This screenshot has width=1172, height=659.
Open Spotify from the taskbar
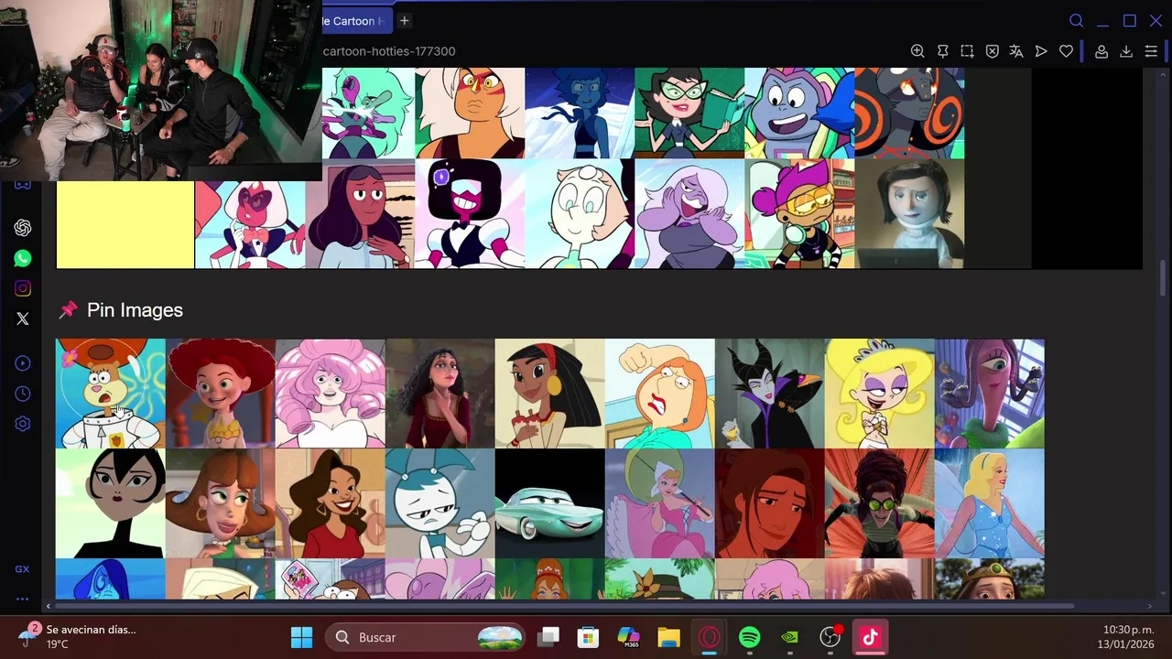pos(749,637)
